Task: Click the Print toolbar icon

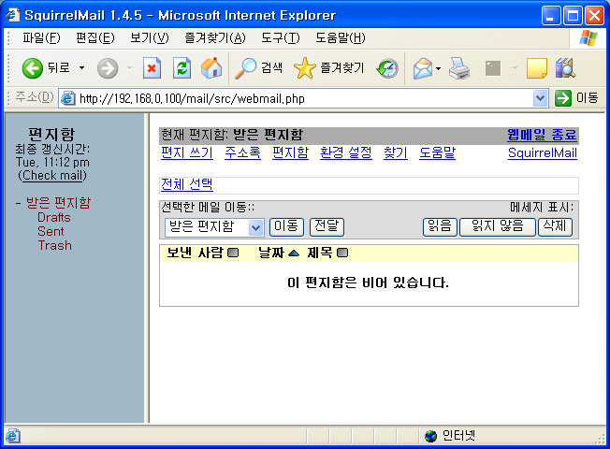Action: tap(458, 67)
